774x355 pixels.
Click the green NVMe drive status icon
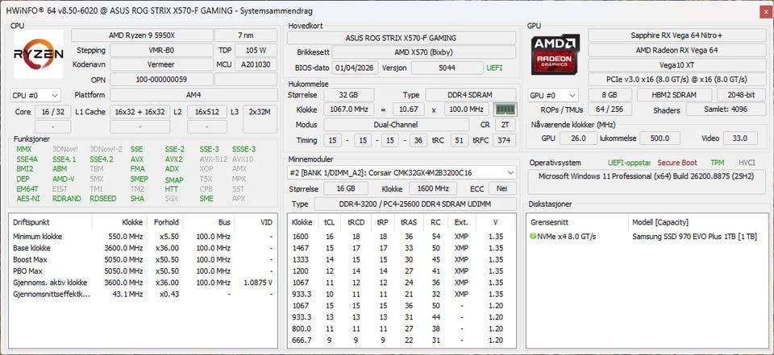coord(533,237)
